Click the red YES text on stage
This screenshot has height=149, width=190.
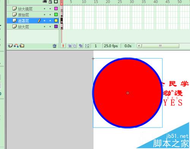pyautogui.click(x=173, y=103)
